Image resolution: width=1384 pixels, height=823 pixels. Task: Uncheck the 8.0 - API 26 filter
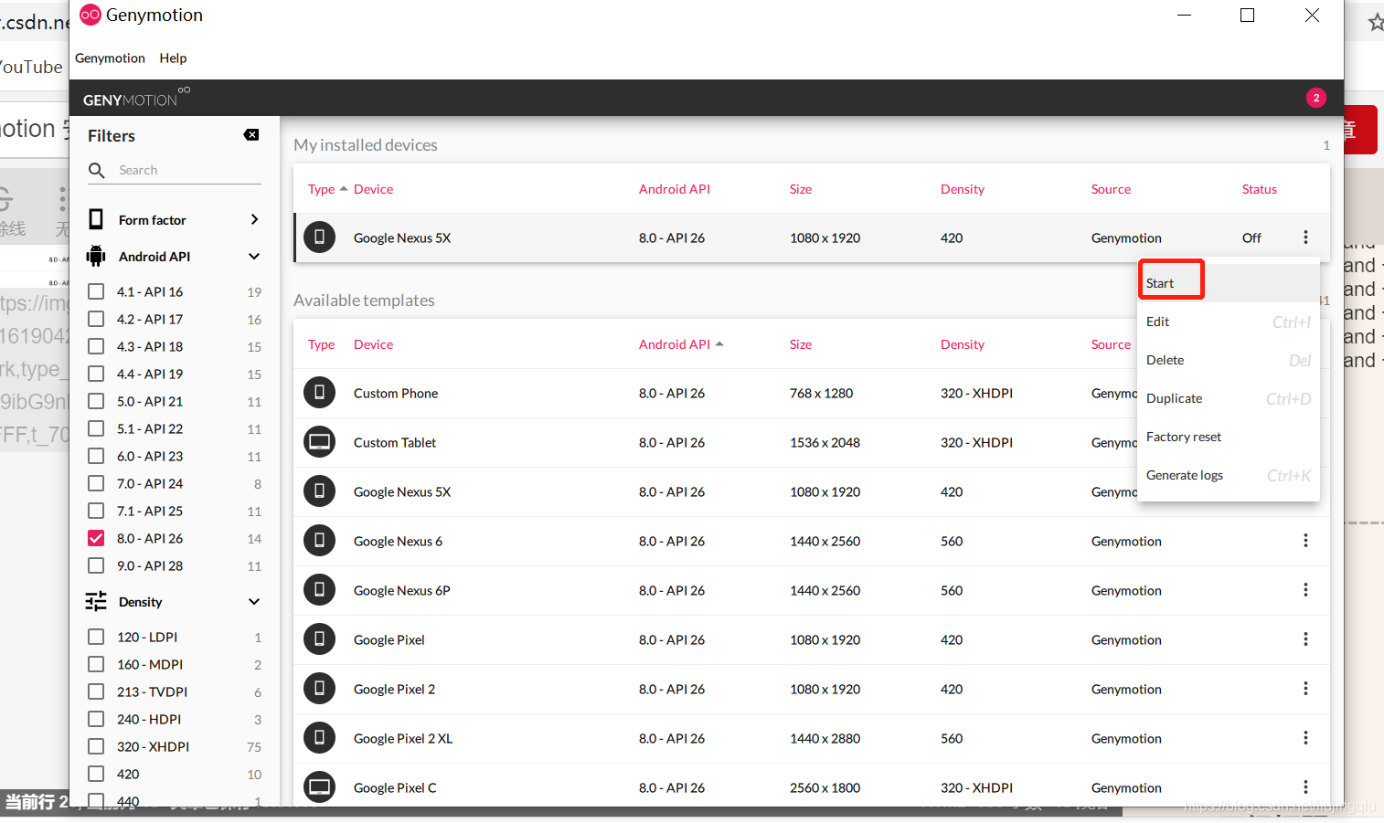[x=96, y=538]
